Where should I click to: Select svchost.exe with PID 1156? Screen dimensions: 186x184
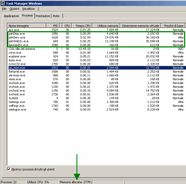pyautogui.click(x=96, y=90)
